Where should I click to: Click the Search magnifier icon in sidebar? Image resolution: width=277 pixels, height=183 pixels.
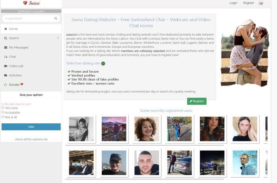click(6, 38)
